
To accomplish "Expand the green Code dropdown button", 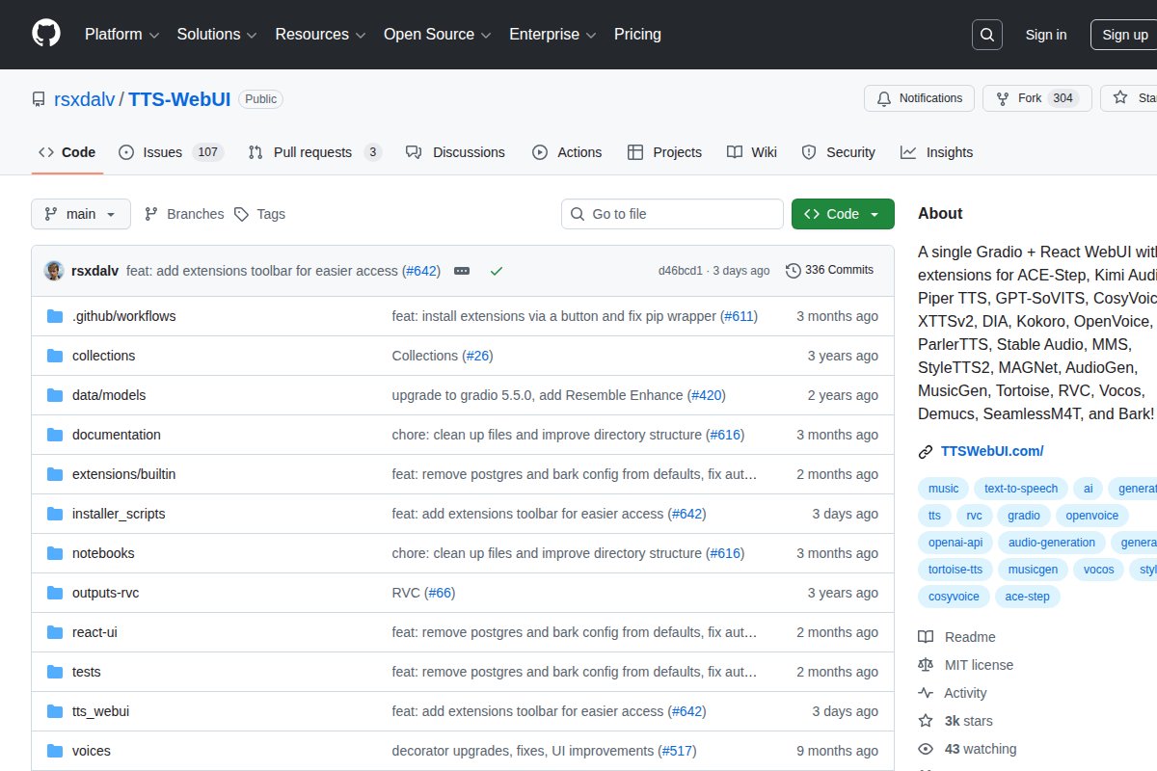I will click(842, 214).
